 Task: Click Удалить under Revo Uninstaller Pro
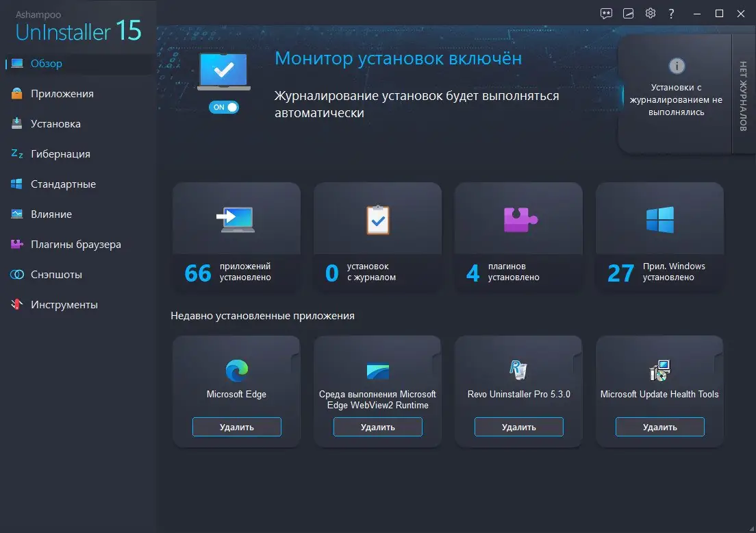(518, 426)
